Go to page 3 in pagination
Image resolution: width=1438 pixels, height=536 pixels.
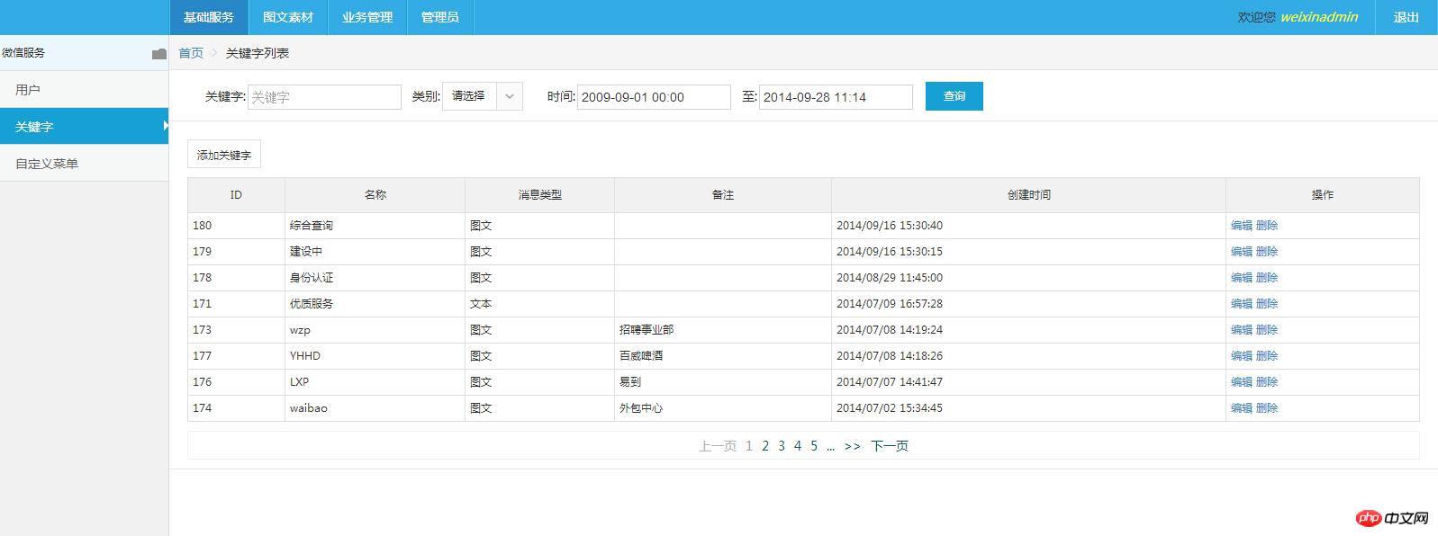(782, 446)
